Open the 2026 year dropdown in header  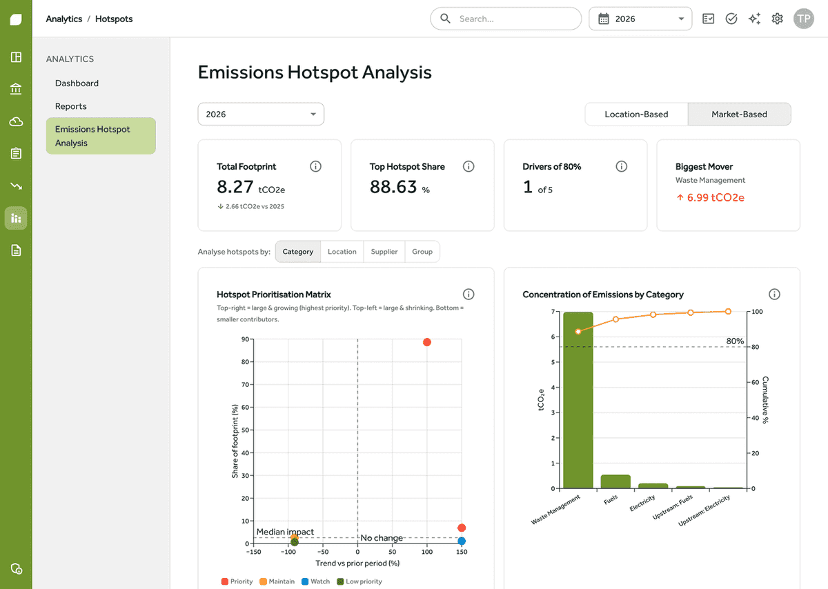[x=640, y=19]
